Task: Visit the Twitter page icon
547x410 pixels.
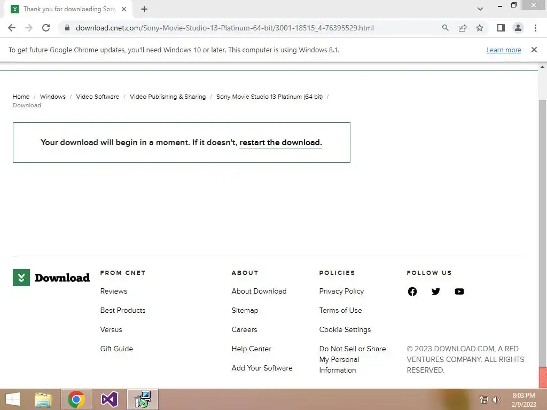Action: pos(436,291)
